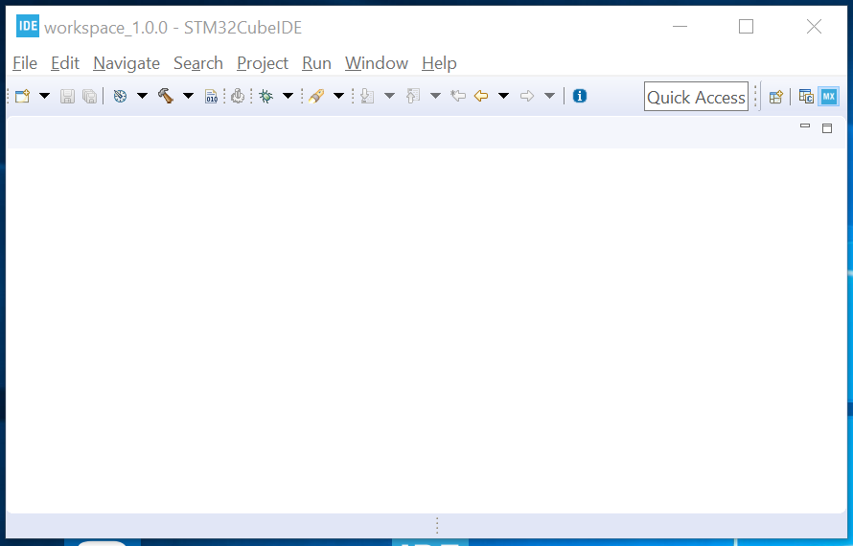Open the Window menu
This screenshot has height=546, width=853.
coord(377,63)
